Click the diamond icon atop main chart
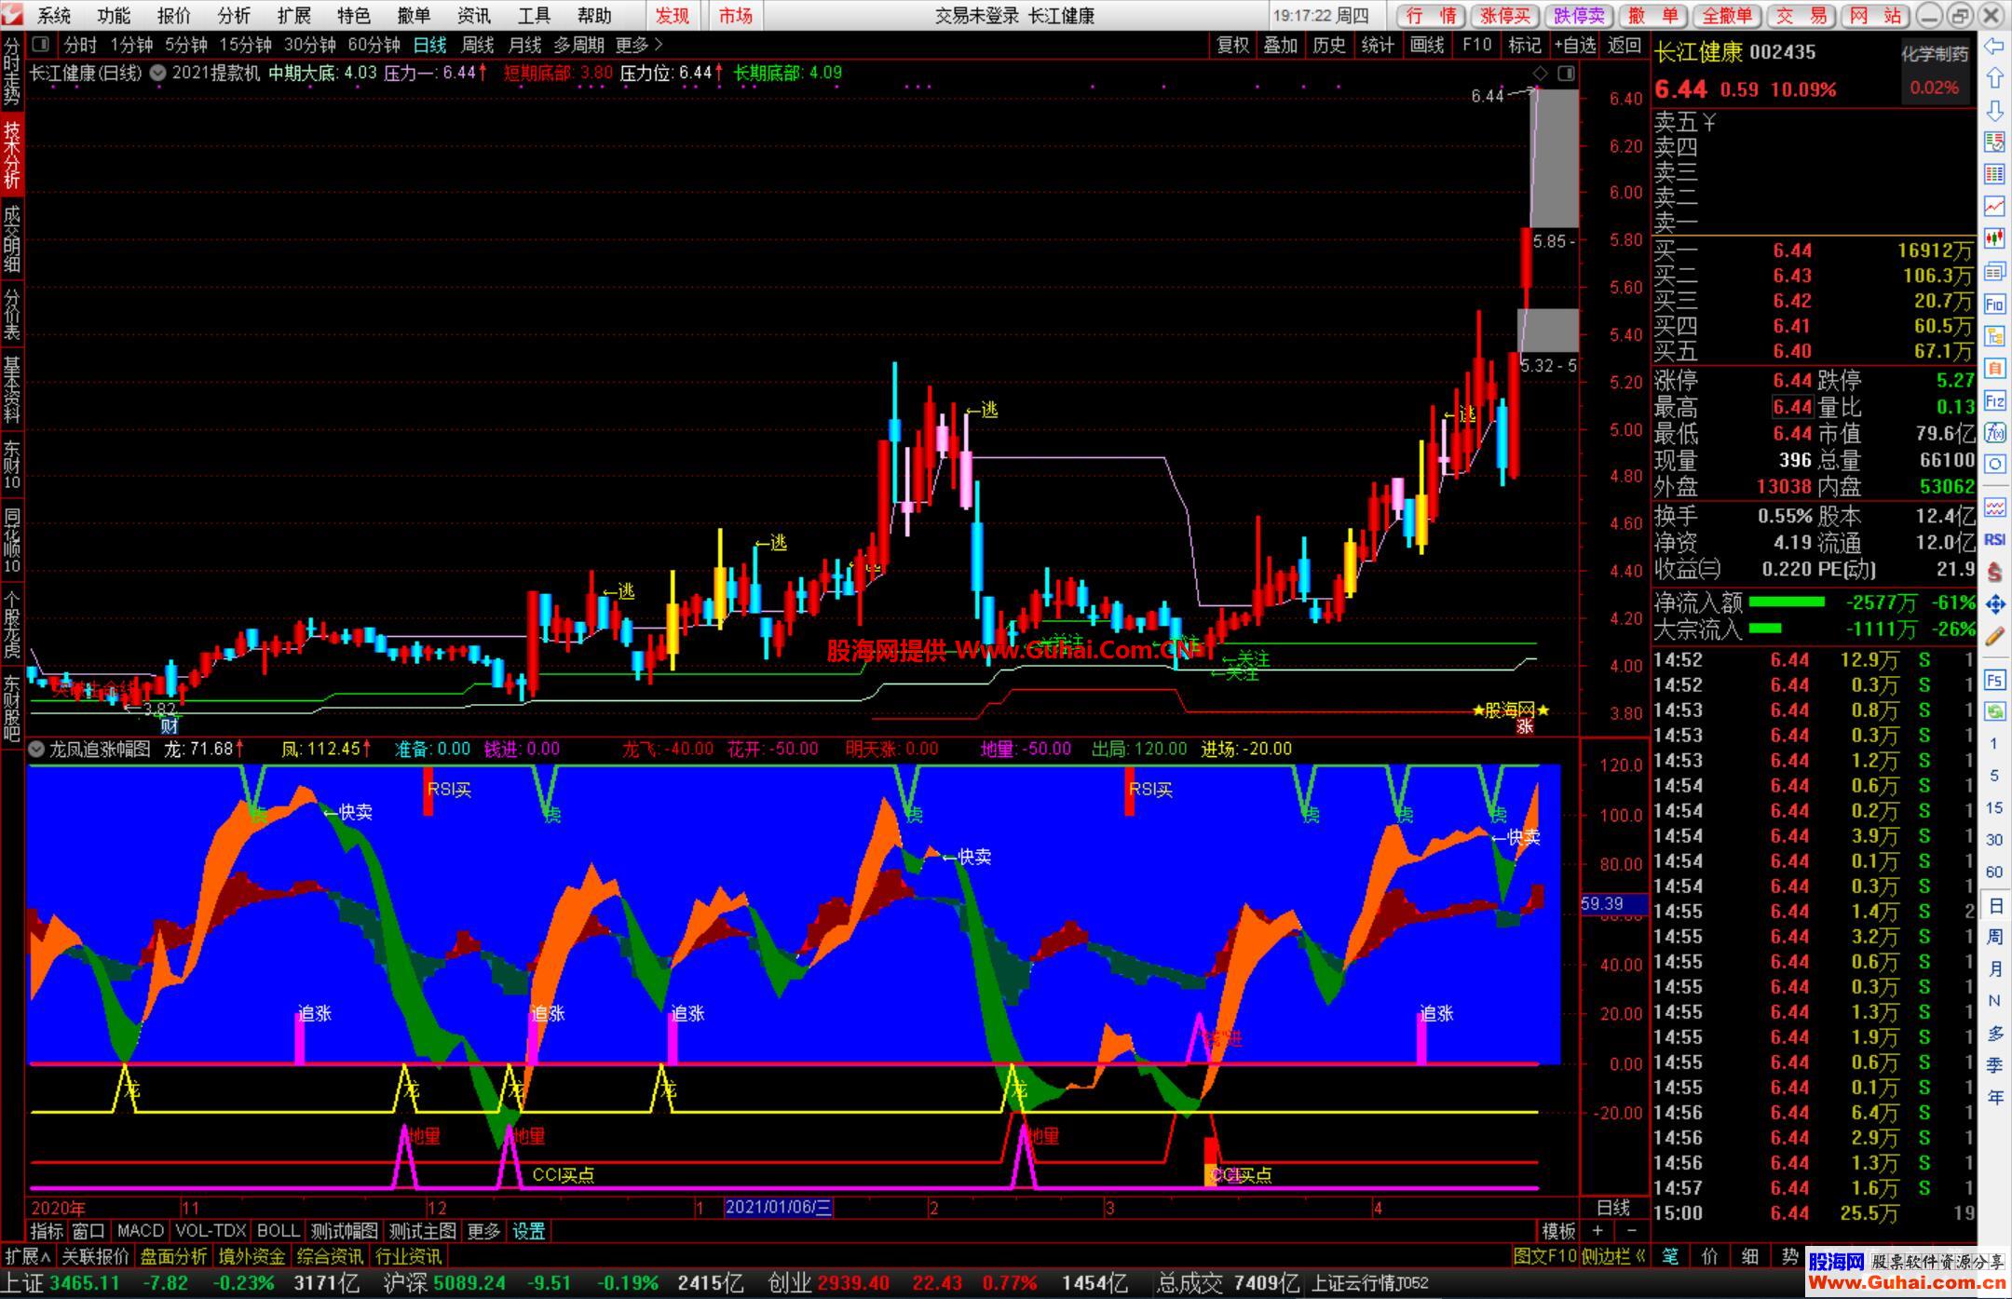Viewport: 2012px width, 1299px height. coord(1540,73)
